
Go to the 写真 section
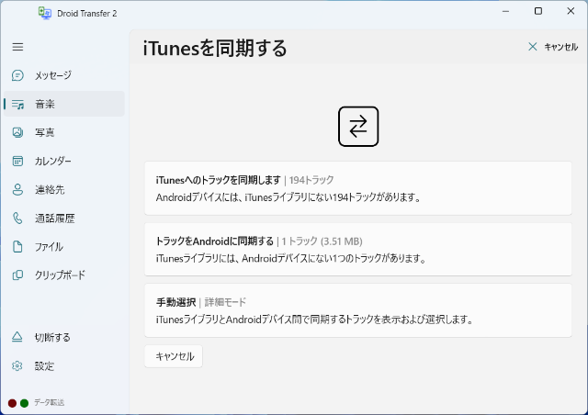[64, 132]
